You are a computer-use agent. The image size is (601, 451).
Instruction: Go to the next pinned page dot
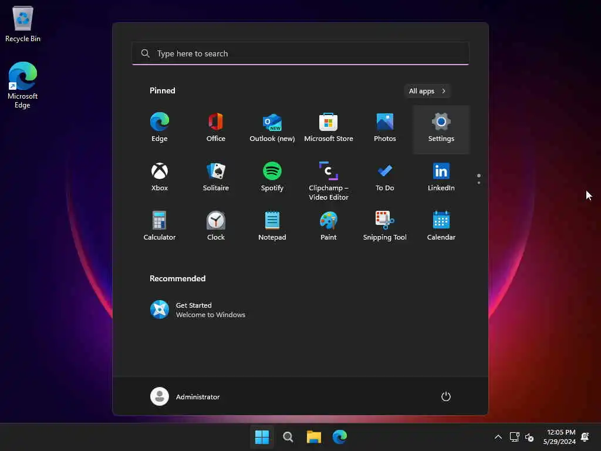[x=479, y=183]
